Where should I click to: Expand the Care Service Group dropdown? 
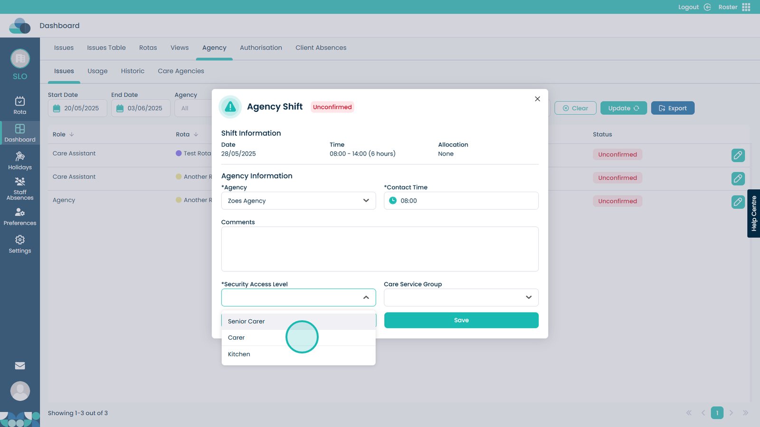[461, 297]
